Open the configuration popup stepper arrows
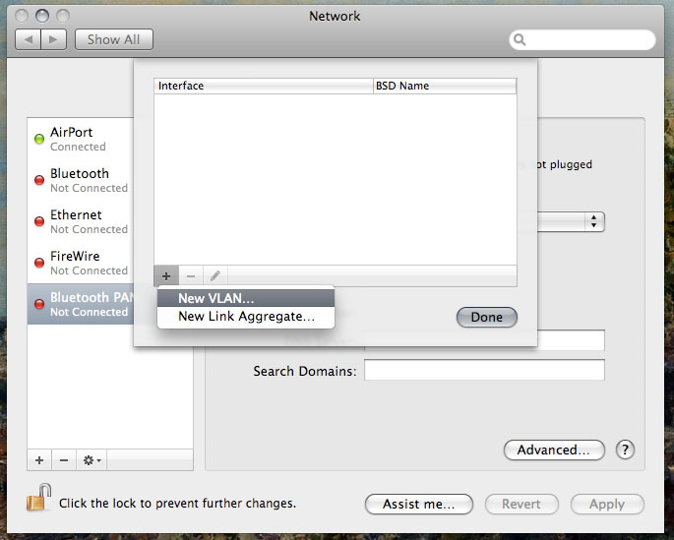Screen dimensions: 674x540 (593, 221)
